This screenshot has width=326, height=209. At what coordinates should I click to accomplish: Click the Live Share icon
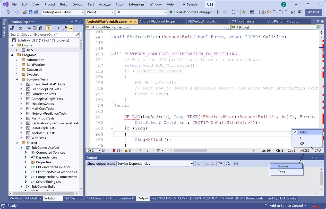[293, 12]
